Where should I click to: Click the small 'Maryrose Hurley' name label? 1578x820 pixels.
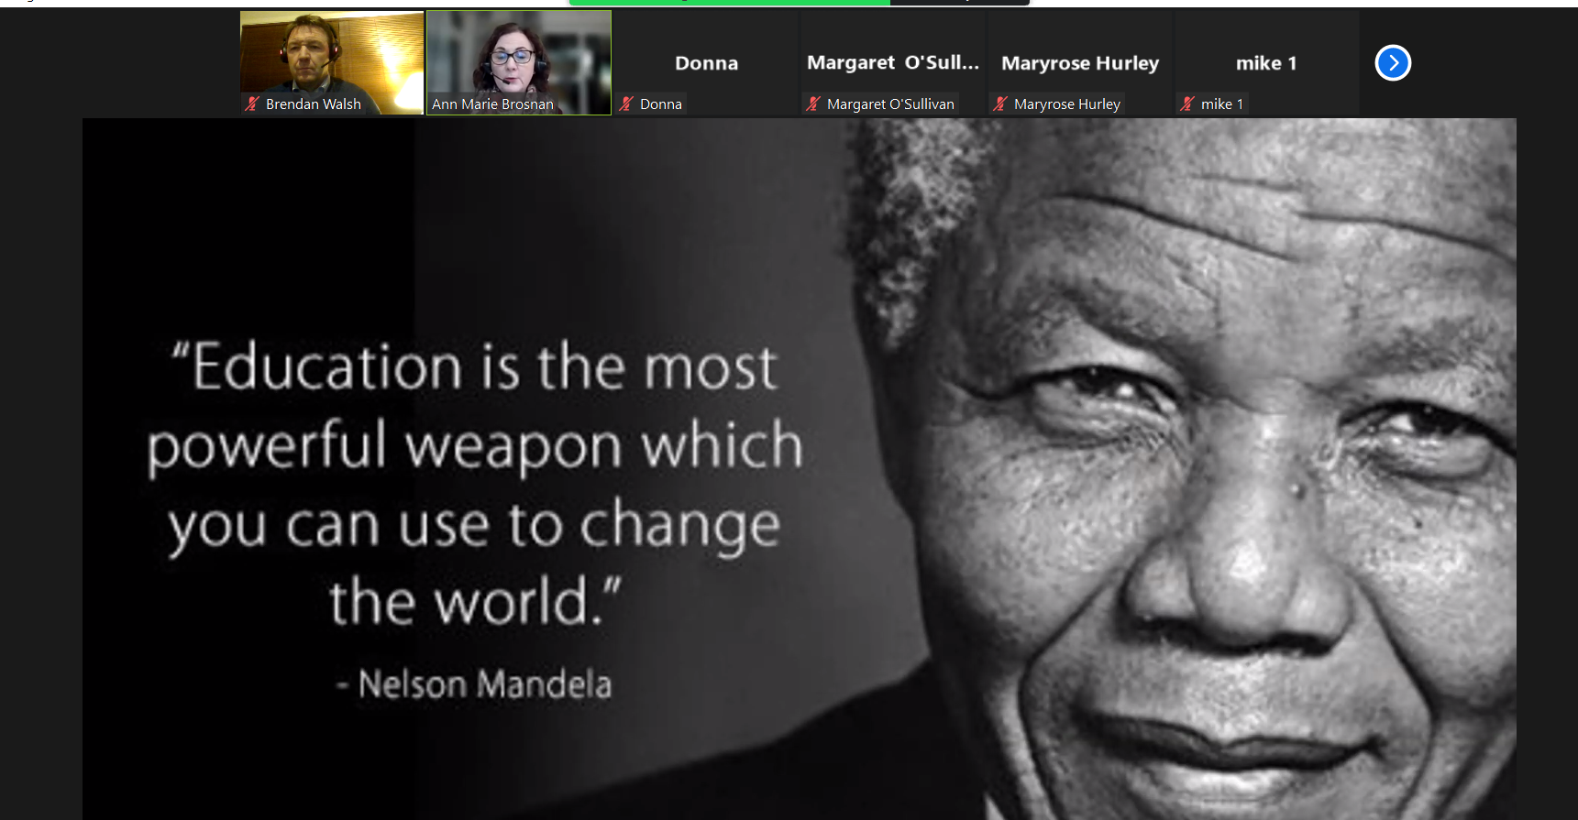click(x=1067, y=104)
